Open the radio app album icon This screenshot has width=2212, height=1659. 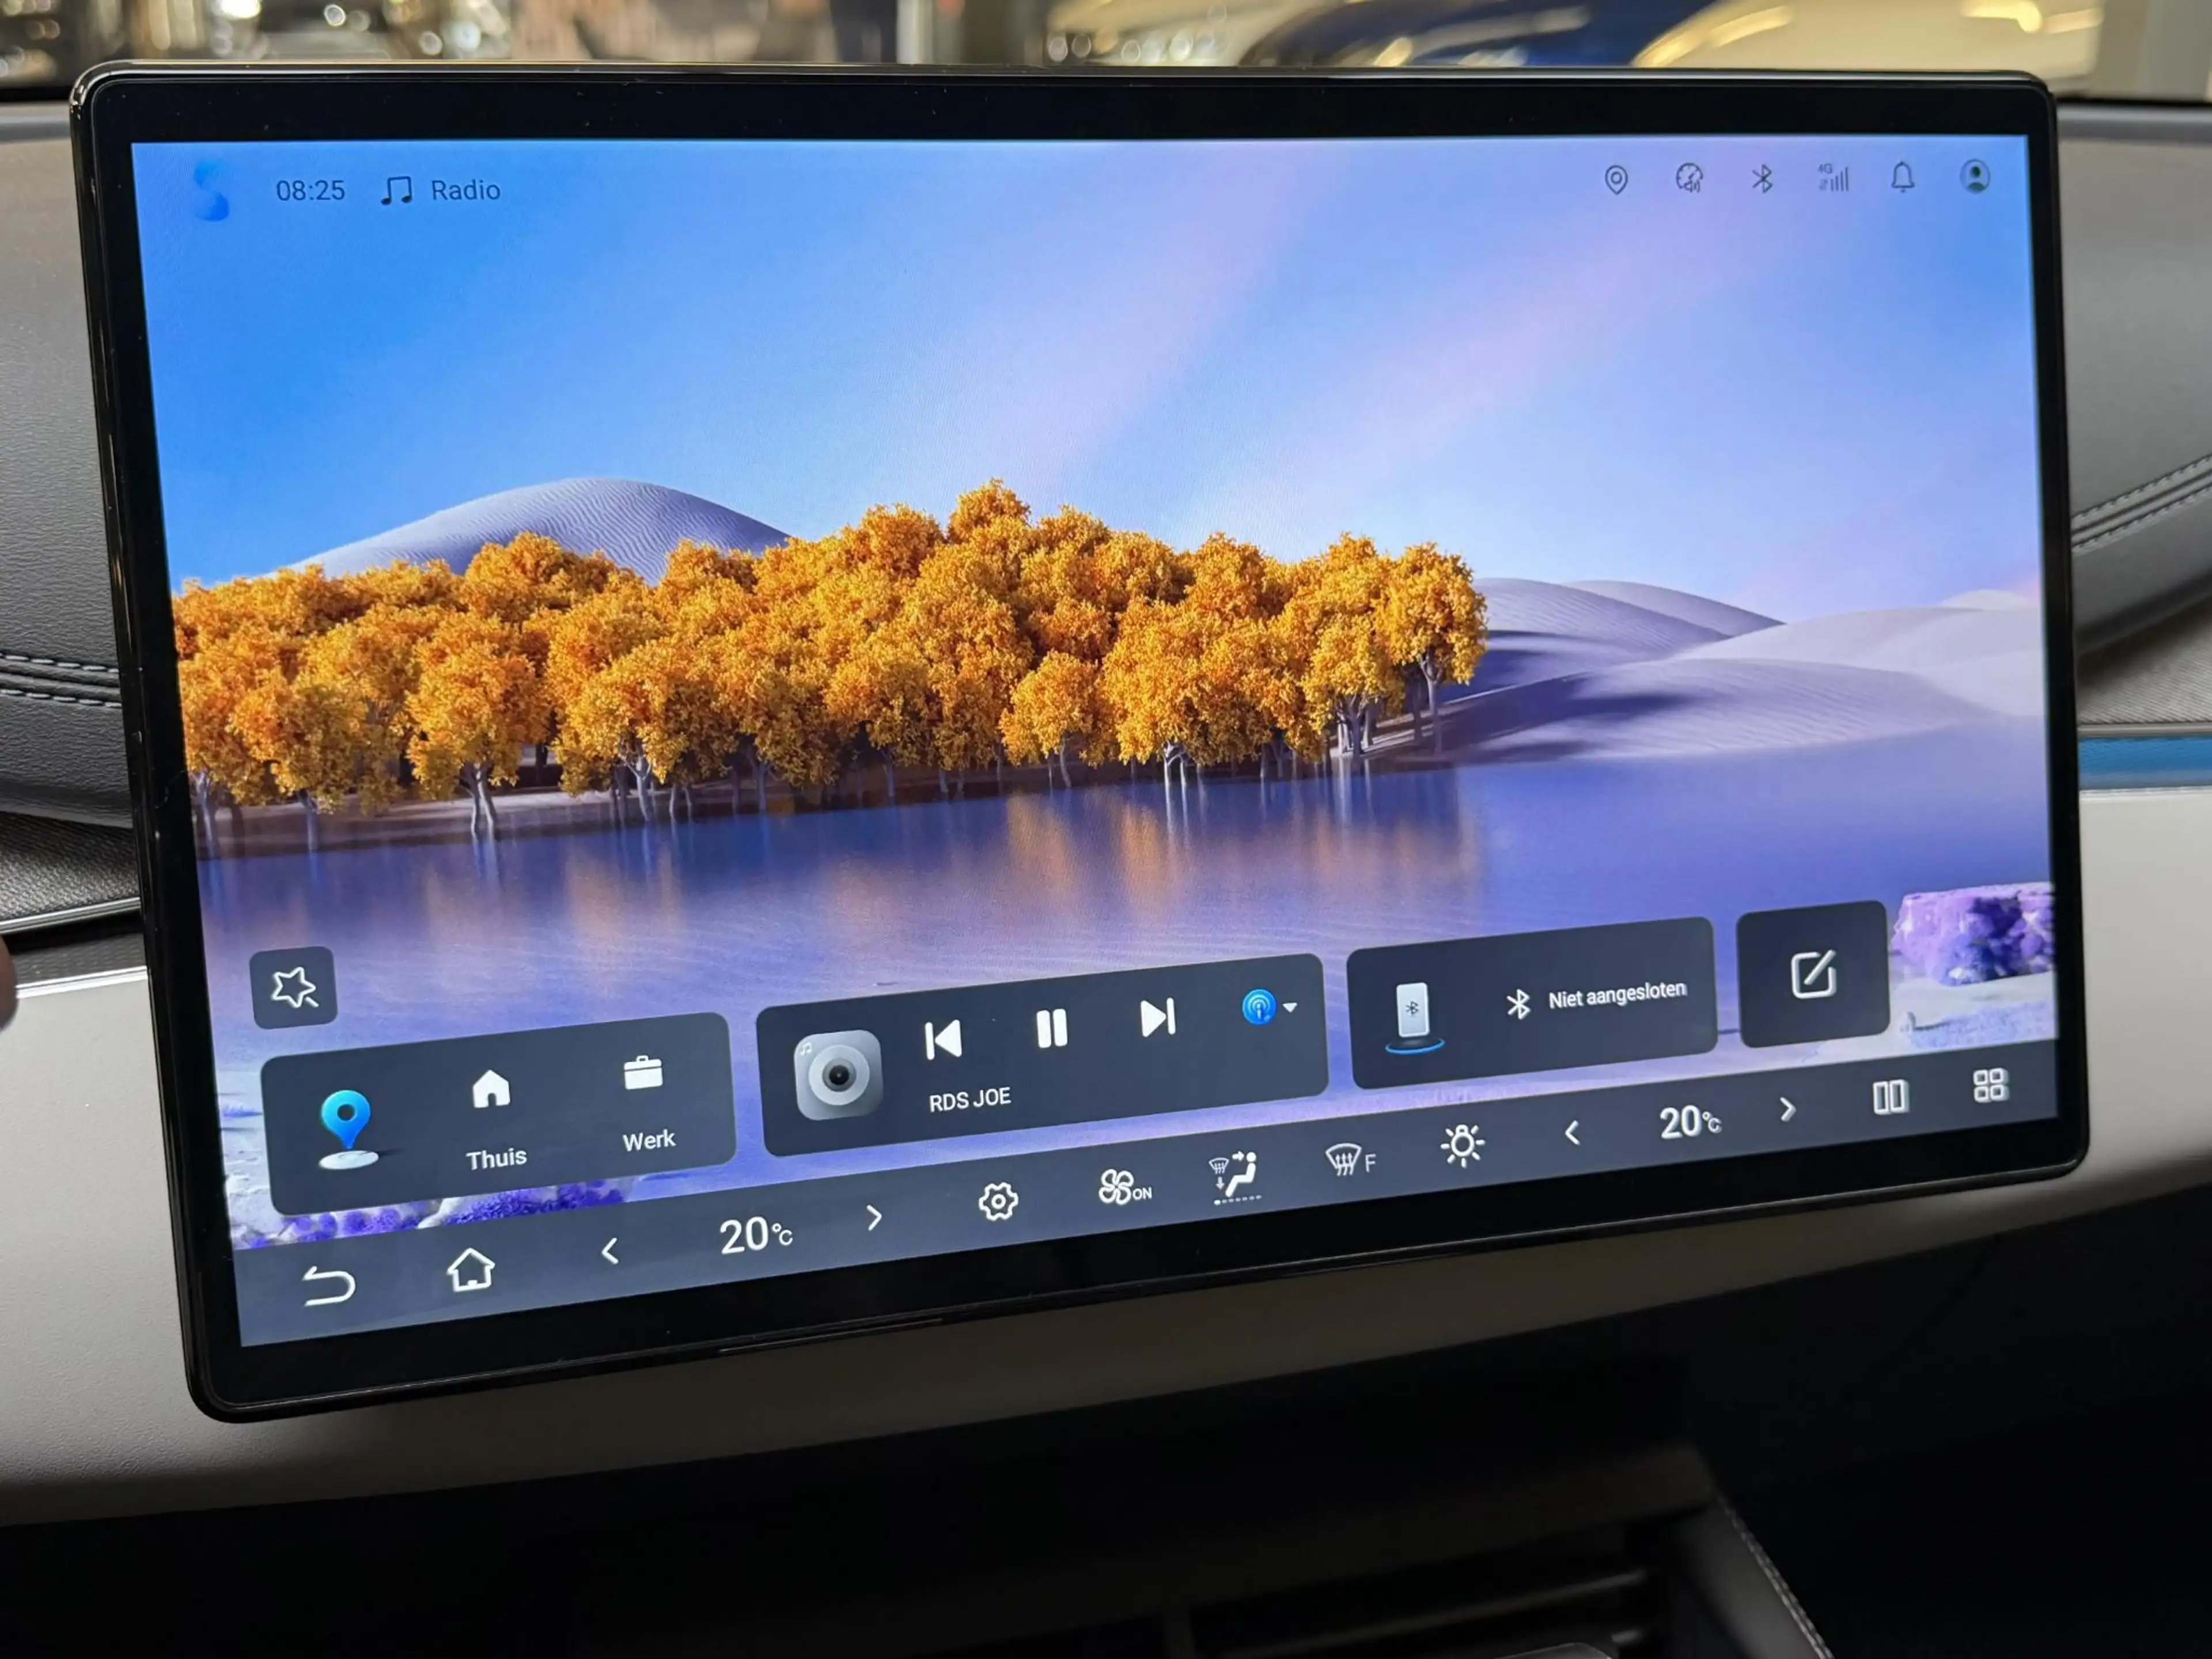838,1075
